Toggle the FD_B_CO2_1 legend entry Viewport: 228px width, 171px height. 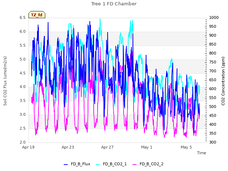point(111,164)
